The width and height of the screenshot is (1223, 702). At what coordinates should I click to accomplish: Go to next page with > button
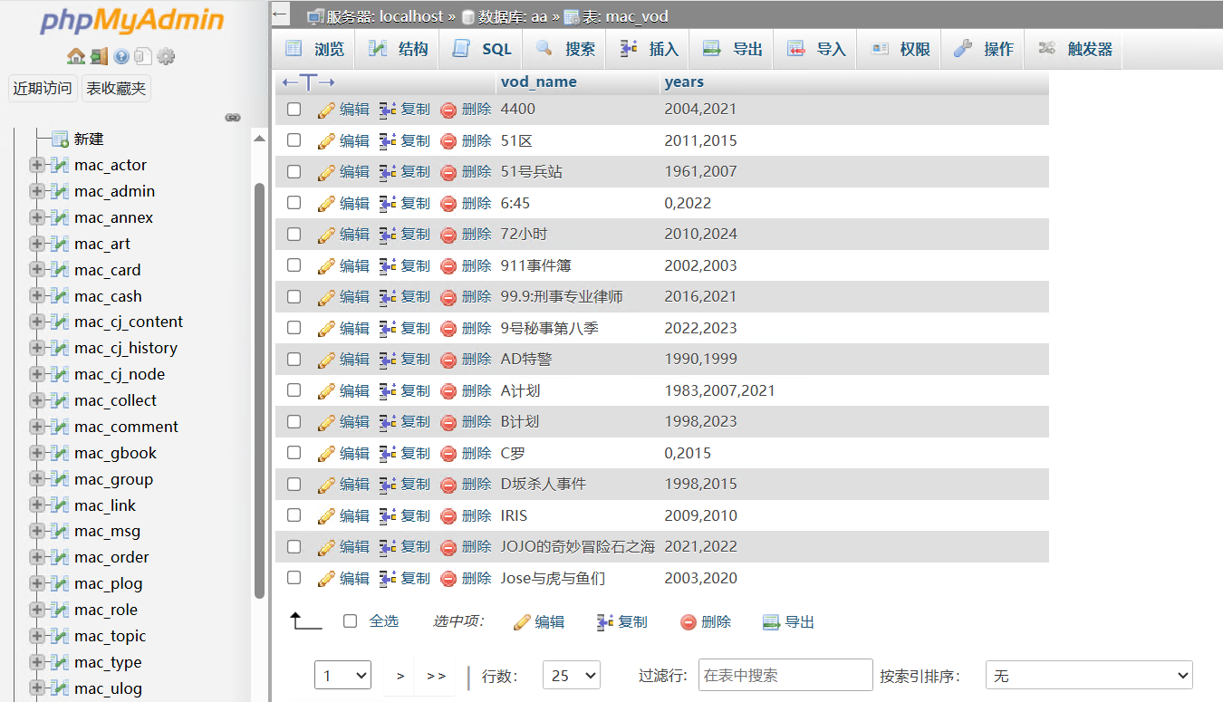point(400,676)
